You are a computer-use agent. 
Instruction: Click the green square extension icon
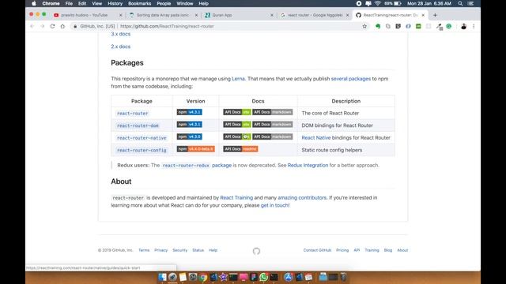pyautogui.click(x=418, y=26)
